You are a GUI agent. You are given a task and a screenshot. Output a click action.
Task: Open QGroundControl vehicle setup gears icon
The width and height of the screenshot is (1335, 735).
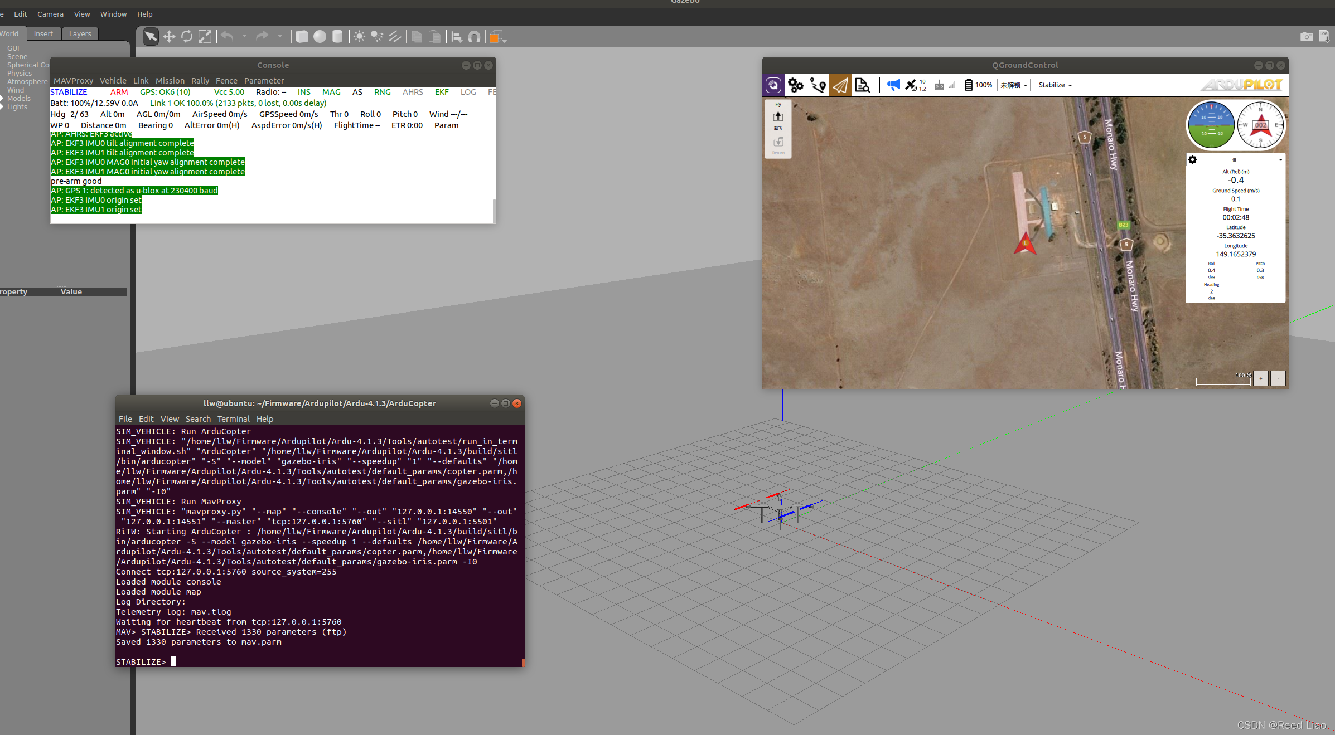click(796, 85)
